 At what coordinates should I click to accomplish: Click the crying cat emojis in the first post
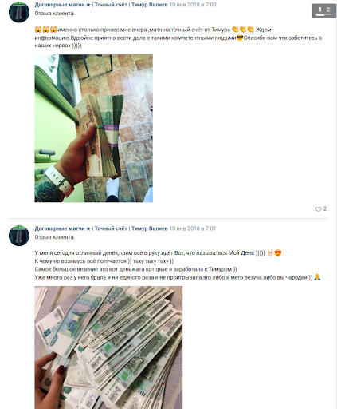pos(45,30)
